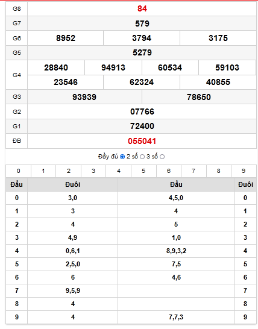Click the special prize number 055041

[x=142, y=141]
